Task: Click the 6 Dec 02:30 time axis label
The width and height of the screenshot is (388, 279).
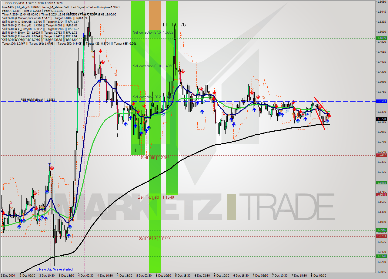Action: click(x=202, y=276)
